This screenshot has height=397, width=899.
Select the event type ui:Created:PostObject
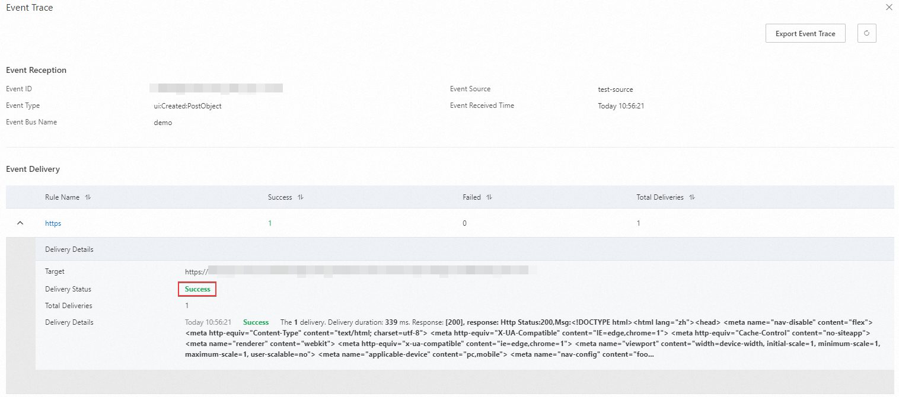point(187,106)
